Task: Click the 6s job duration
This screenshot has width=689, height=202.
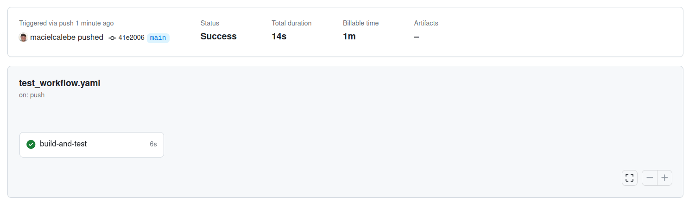Action: [x=153, y=144]
